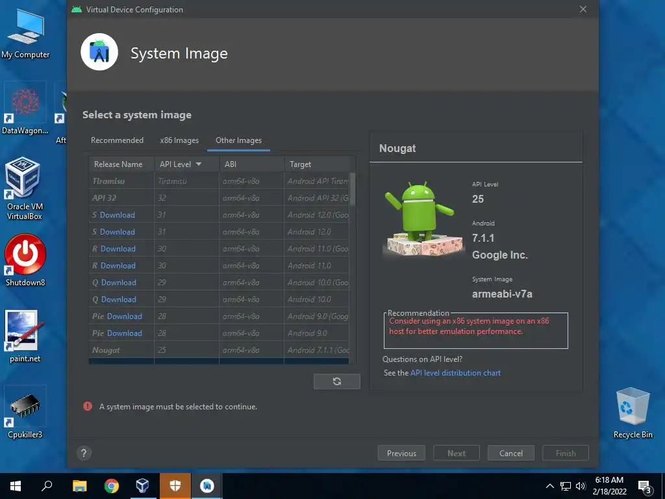Screen dimensions: 665x499
Task: Click the Target column header
Action: click(x=318, y=164)
